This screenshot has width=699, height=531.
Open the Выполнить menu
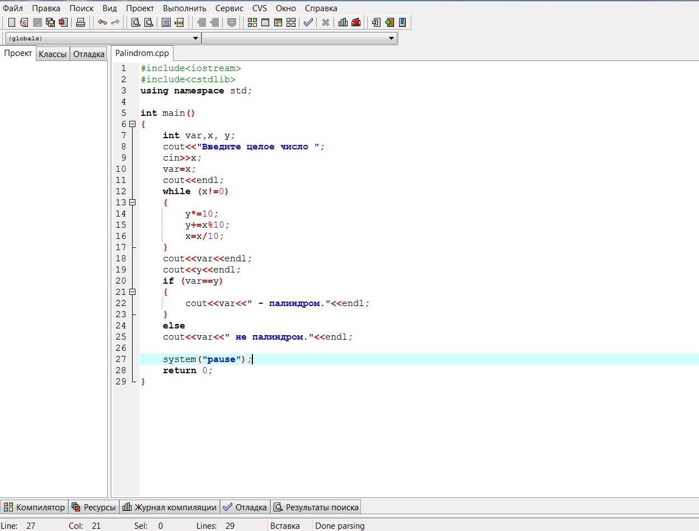185,8
